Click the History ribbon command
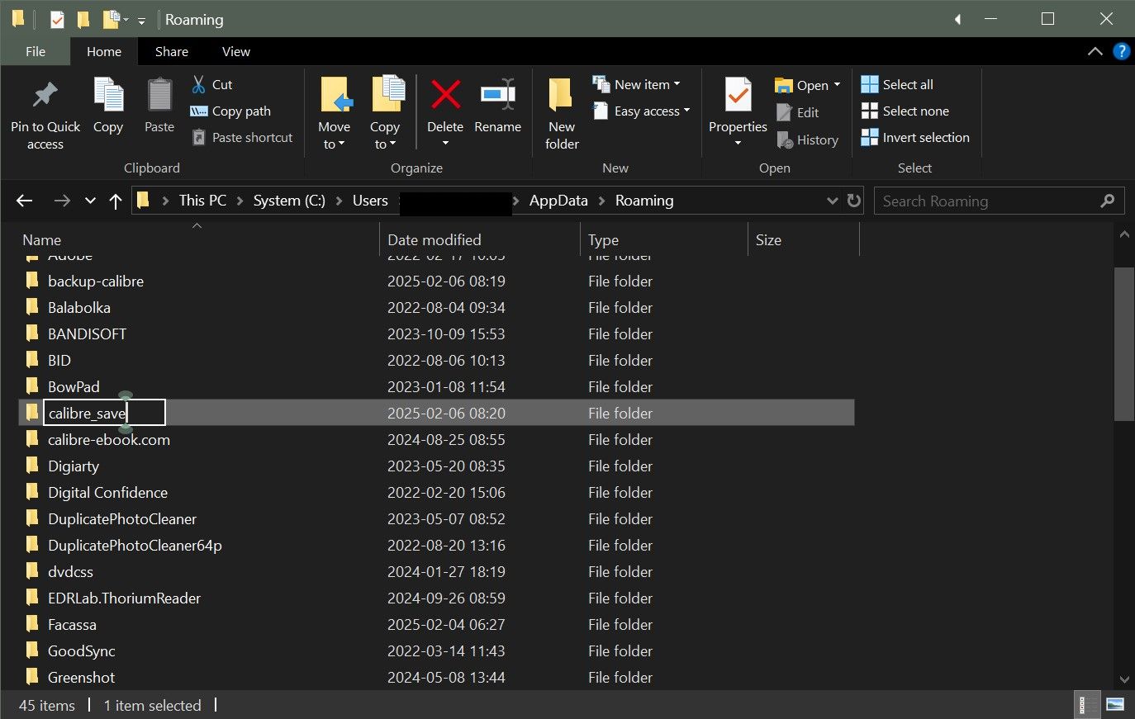The image size is (1135, 719). point(808,140)
